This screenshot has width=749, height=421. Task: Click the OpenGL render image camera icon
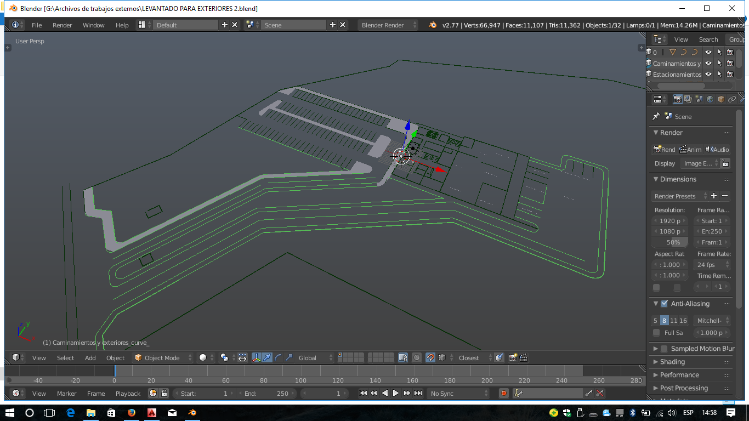513,357
